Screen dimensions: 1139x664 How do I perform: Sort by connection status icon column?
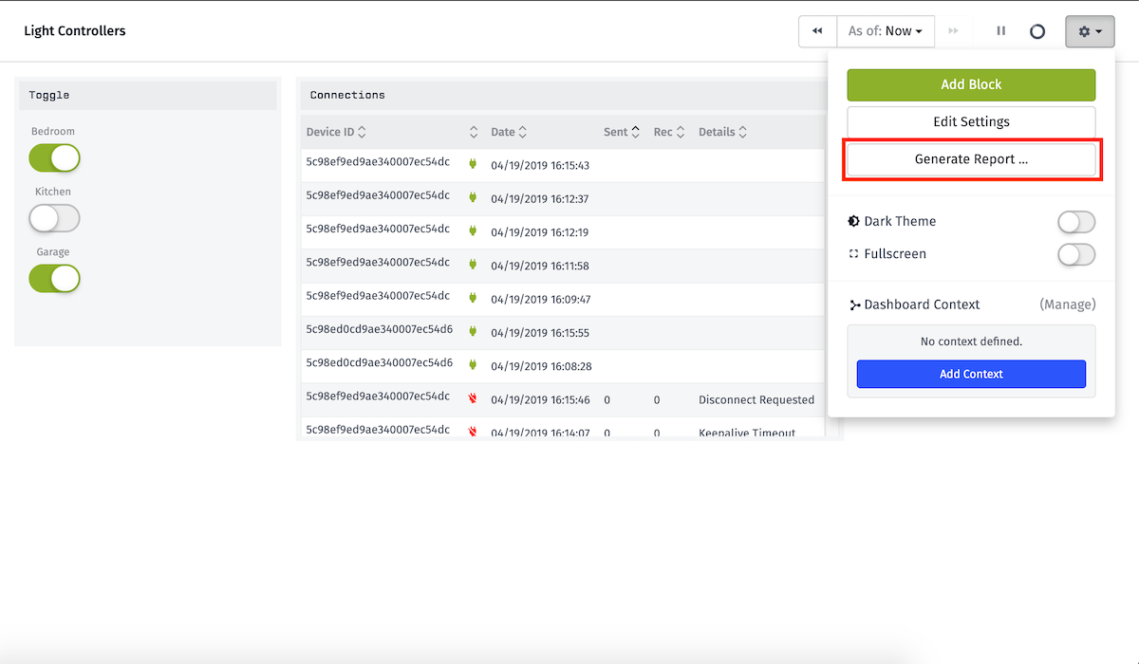click(x=474, y=132)
